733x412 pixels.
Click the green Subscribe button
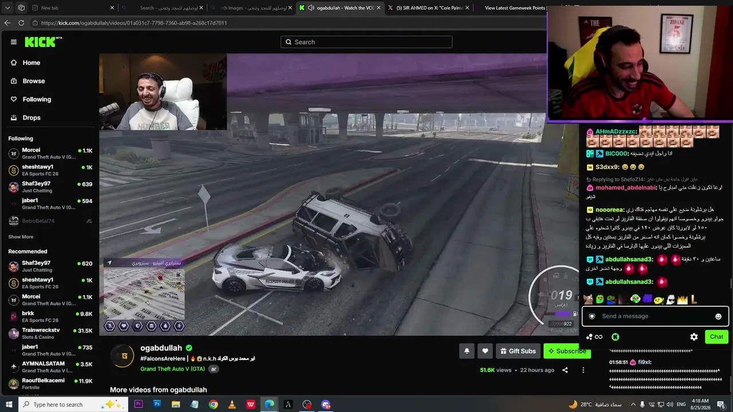point(566,351)
